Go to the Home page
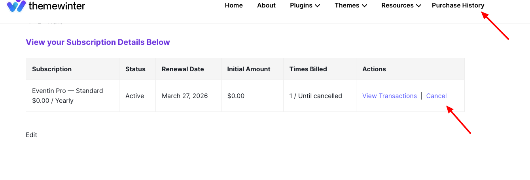530x180 pixels. point(234,6)
